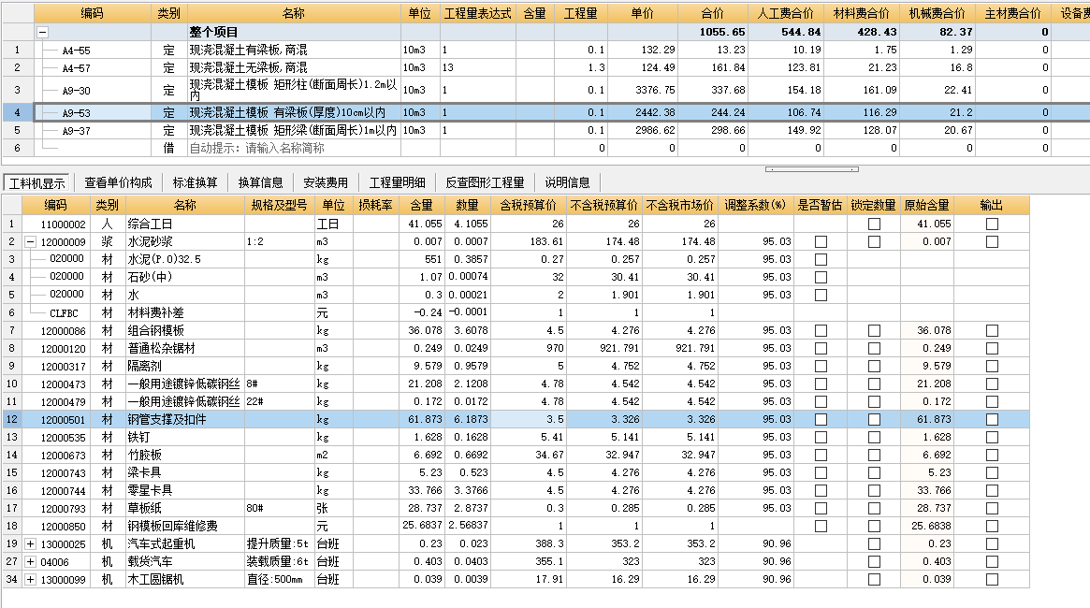Click the upper 编码 column header
The height and width of the screenshot is (608, 1090).
pyautogui.click(x=92, y=13)
